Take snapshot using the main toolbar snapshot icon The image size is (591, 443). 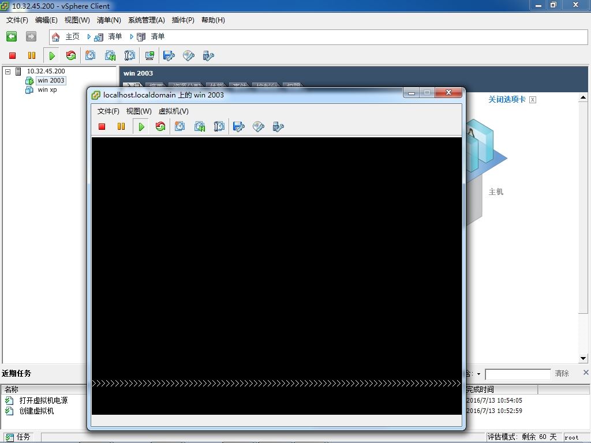90,56
